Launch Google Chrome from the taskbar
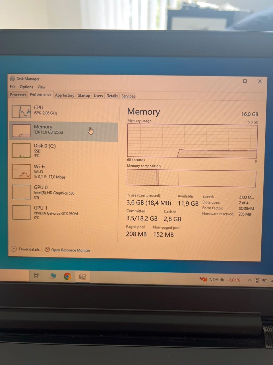Viewport: 273px width, 365px height. [x=67, y=276]
